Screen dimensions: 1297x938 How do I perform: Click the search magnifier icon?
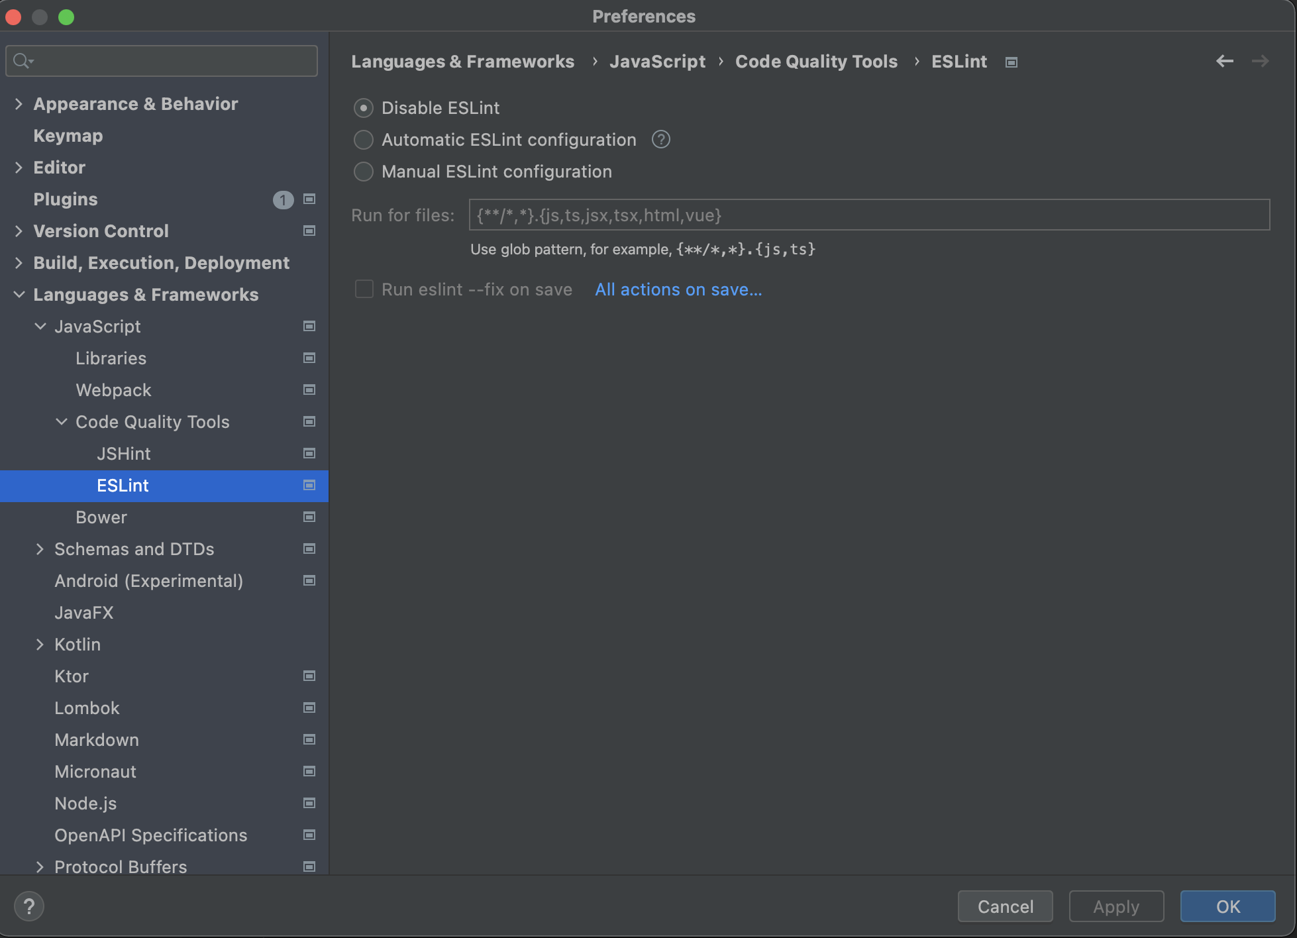coord(22,61)
